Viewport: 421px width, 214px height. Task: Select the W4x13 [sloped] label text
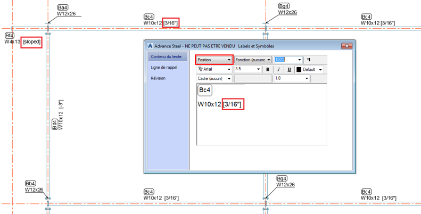23,42
